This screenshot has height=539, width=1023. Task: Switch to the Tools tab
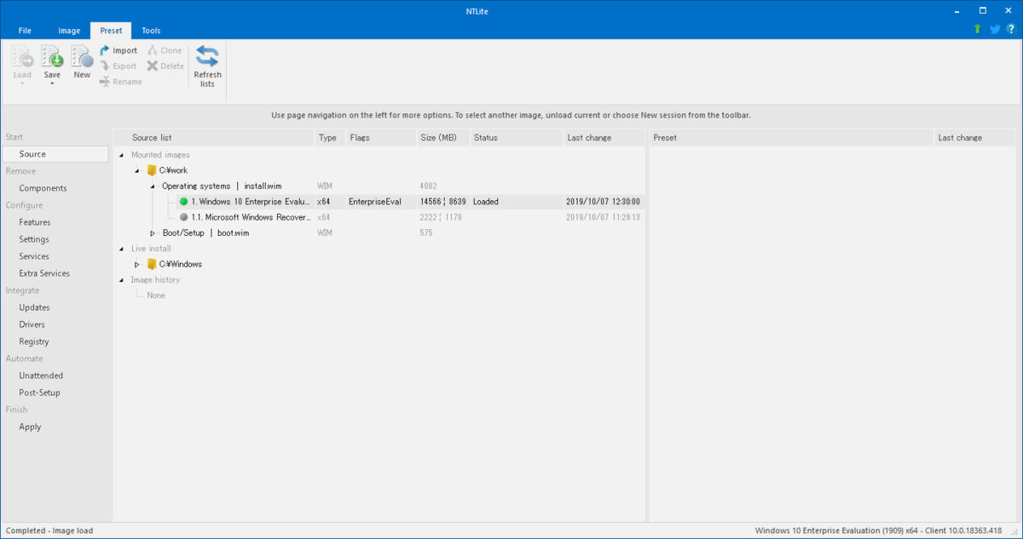tap(151, 31)
